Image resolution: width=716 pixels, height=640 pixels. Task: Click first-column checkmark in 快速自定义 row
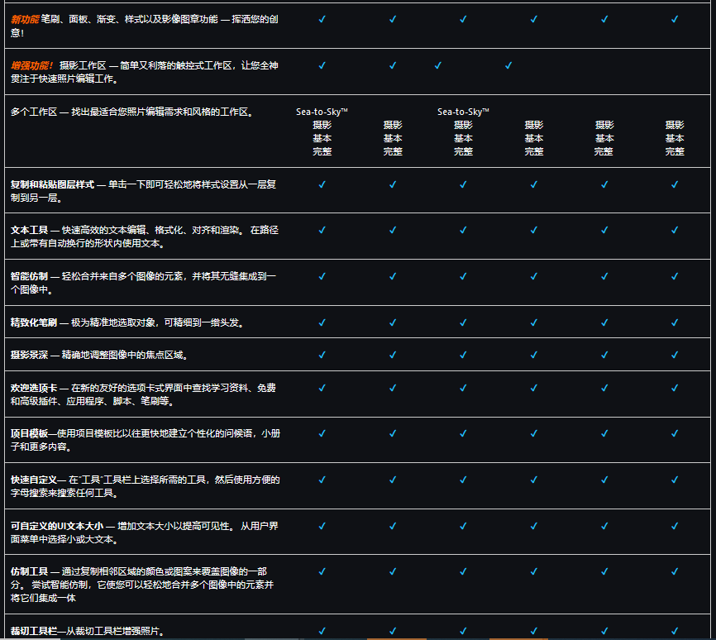click(x=322, y=480)
